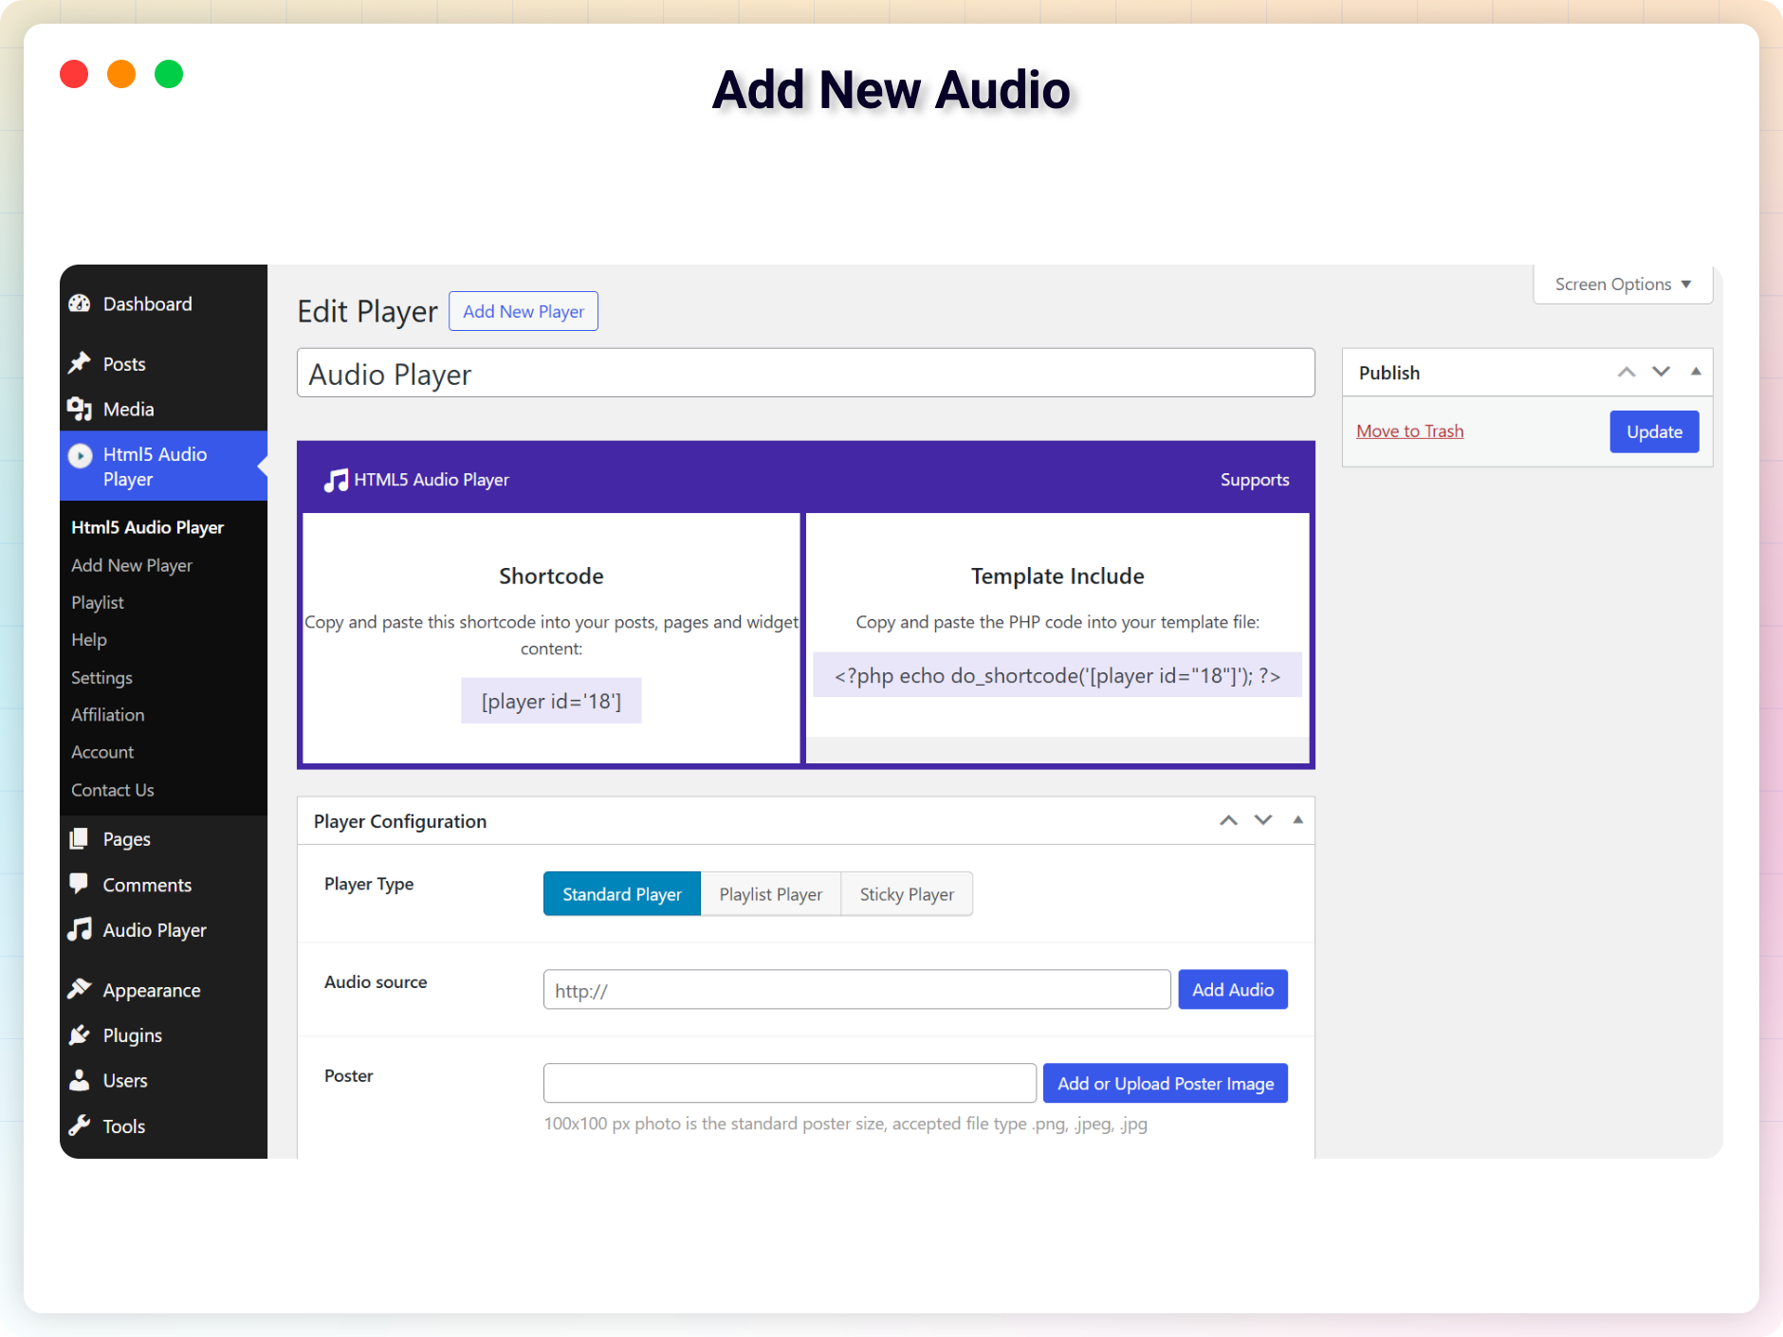Select Sticky Player type
The height and width of the screenshot is (1337, 1783).
coord(907,894)
